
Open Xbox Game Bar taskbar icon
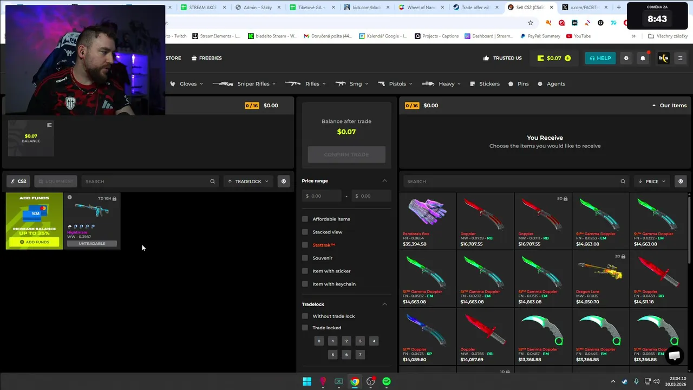[339, 381]
